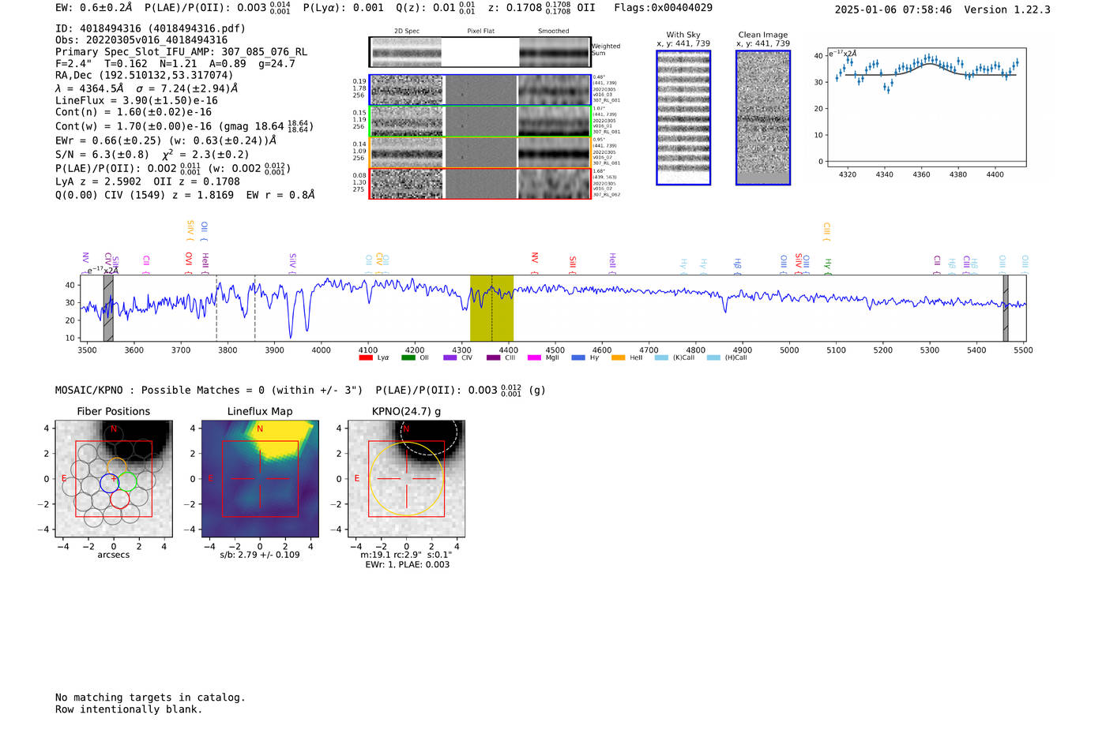Click the hatched gray band near 5460Å

click(x=1006, y=309)
